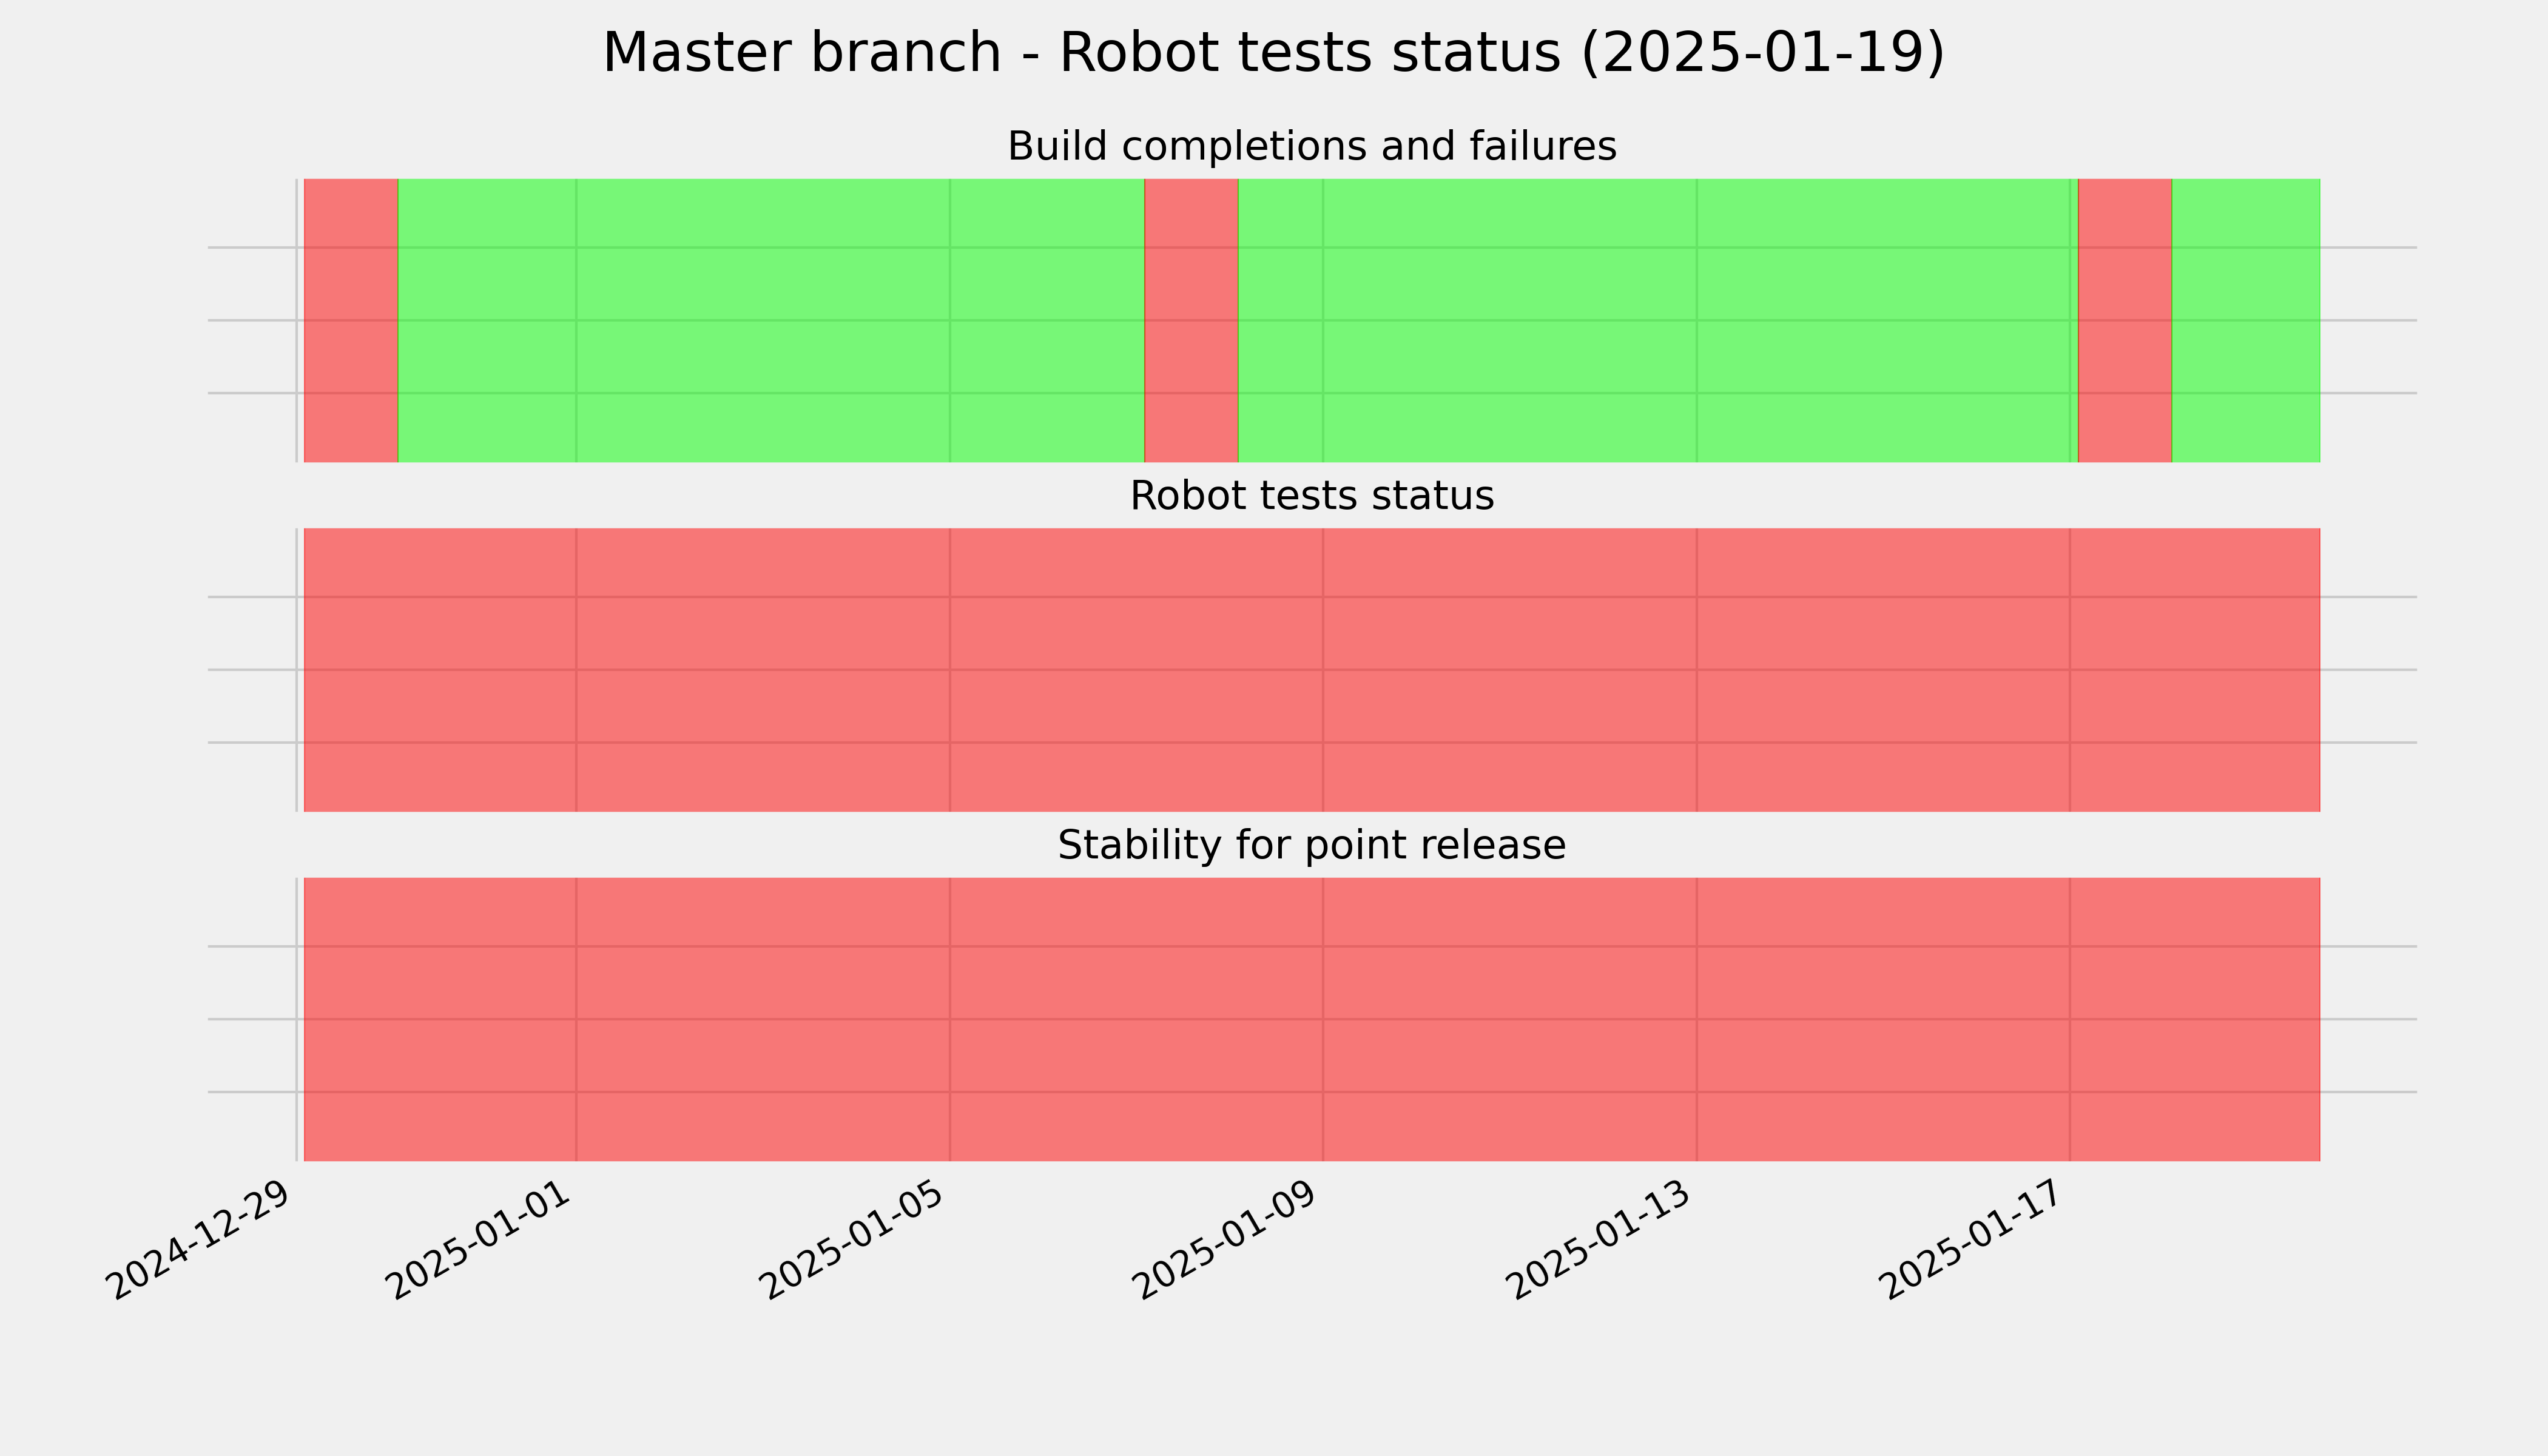Viewport: 2548px width, 1456px height.
Task: Select the 2025-01-13 date axis label
Action: 1601,1240
